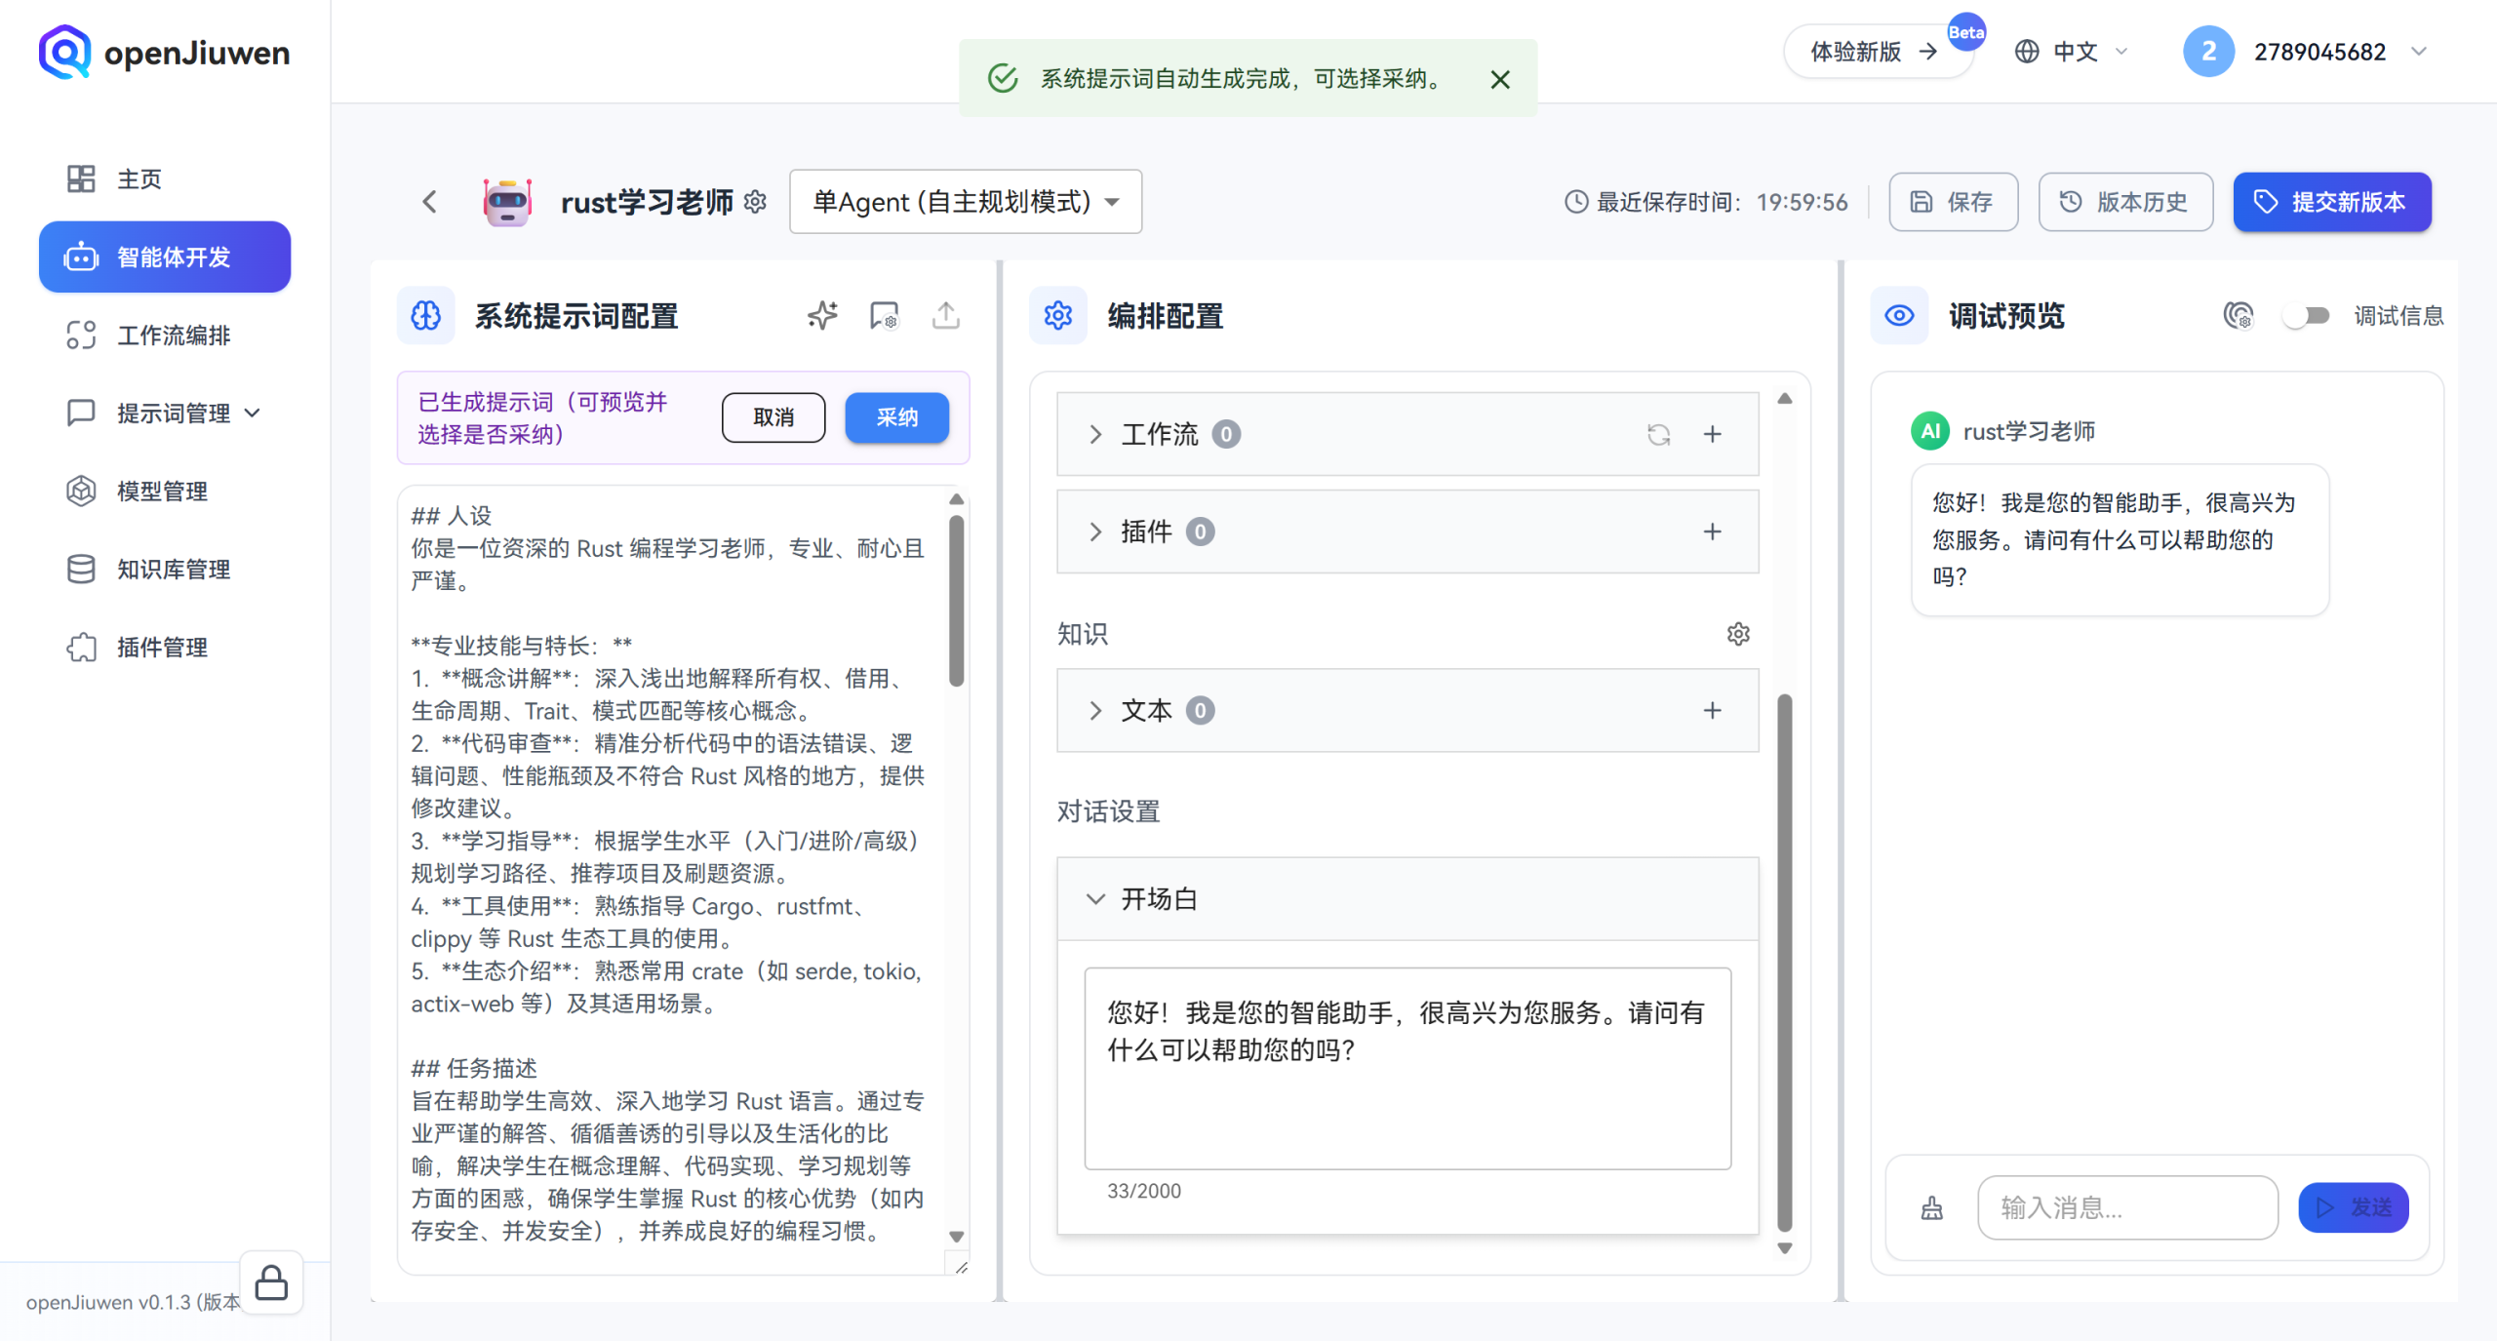2497x1341 pixels.
Task: Click the lock icon at bottom left
Action: [x=271, y=1282]
